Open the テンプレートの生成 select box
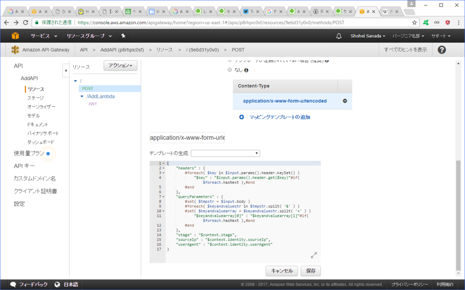 225,153
